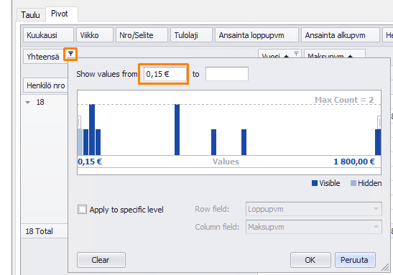Click the Vuosi field filter icon
The height and width of the screenshot is (275, 393).
click(296, 53)
